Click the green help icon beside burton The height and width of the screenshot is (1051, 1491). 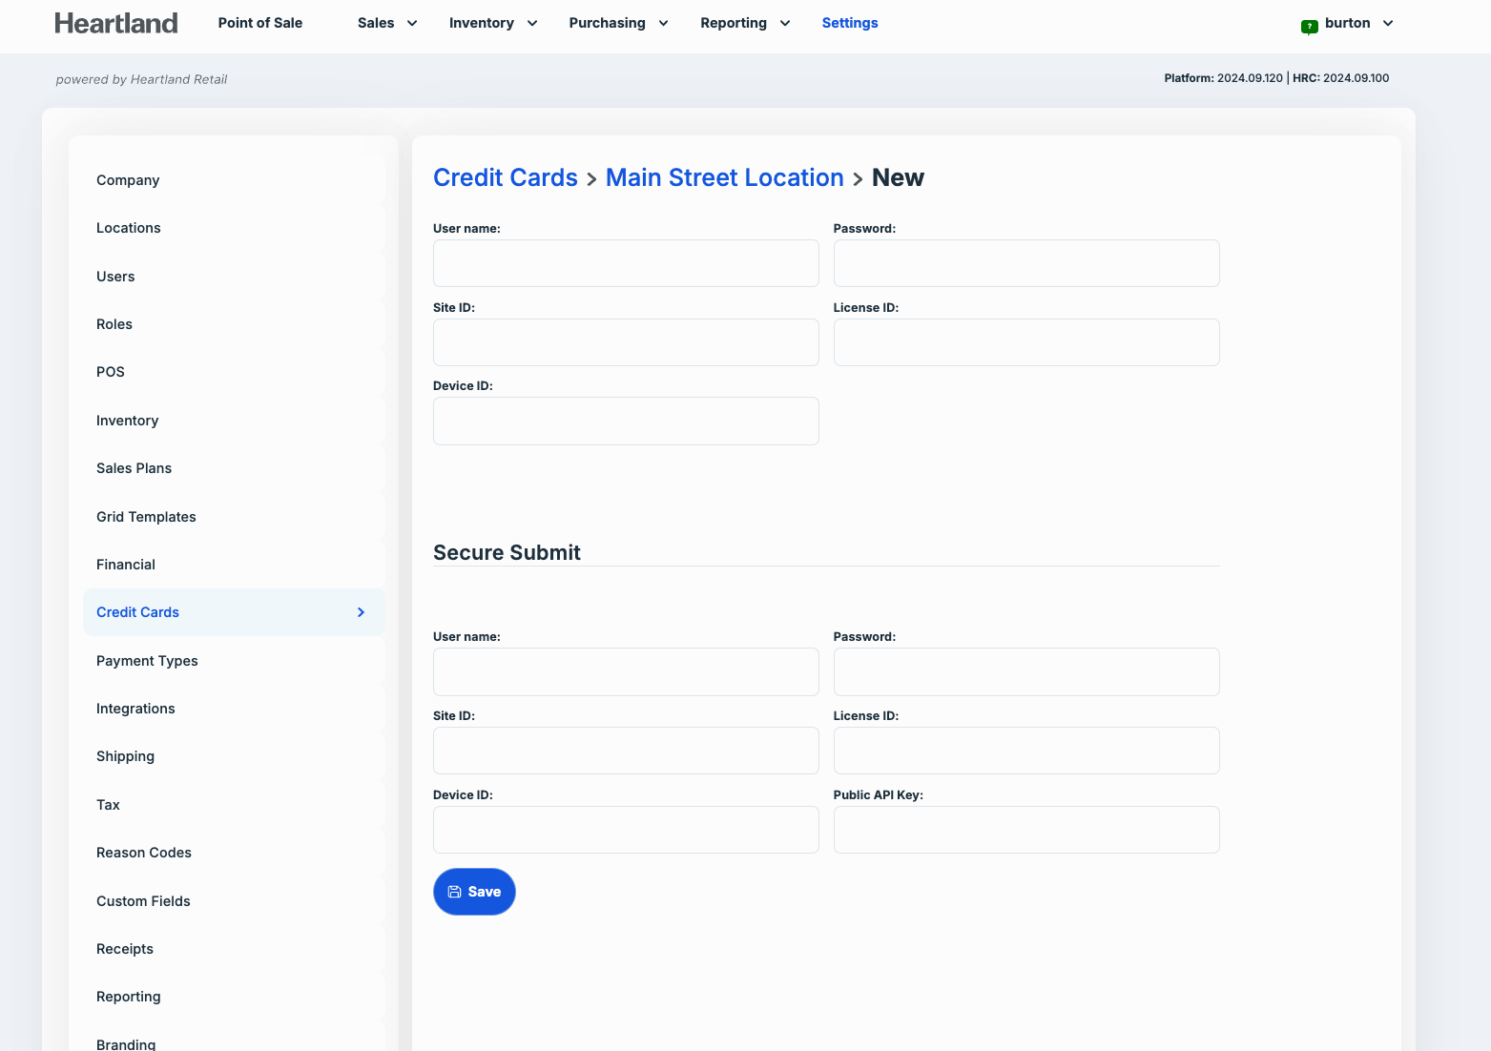click(1309, 26)
